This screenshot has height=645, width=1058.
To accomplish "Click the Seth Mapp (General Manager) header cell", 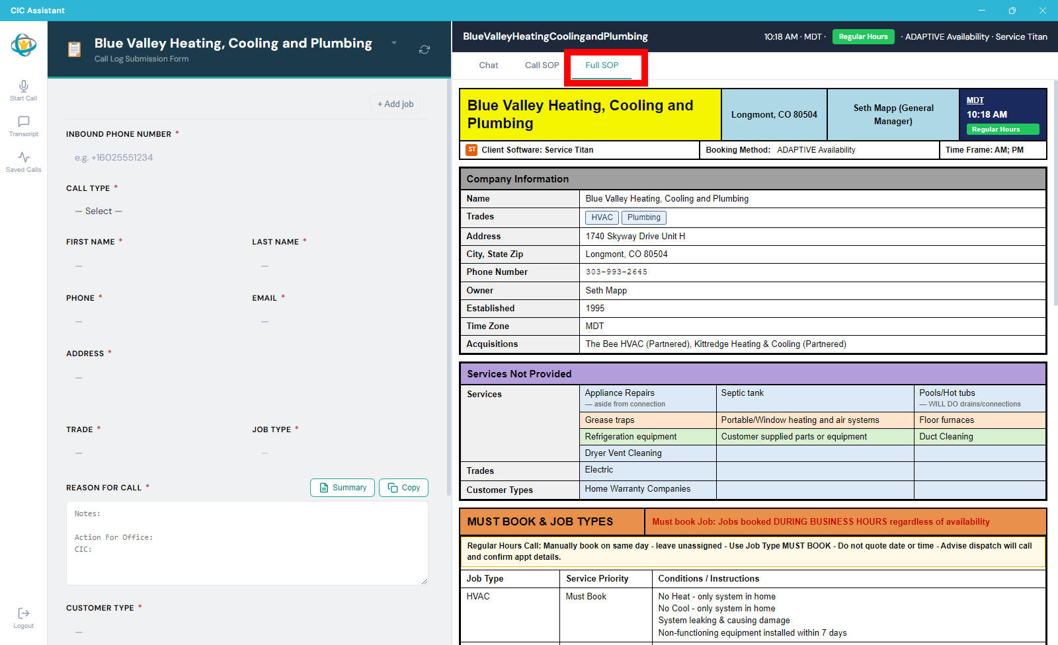I will [x=893, y=115].
